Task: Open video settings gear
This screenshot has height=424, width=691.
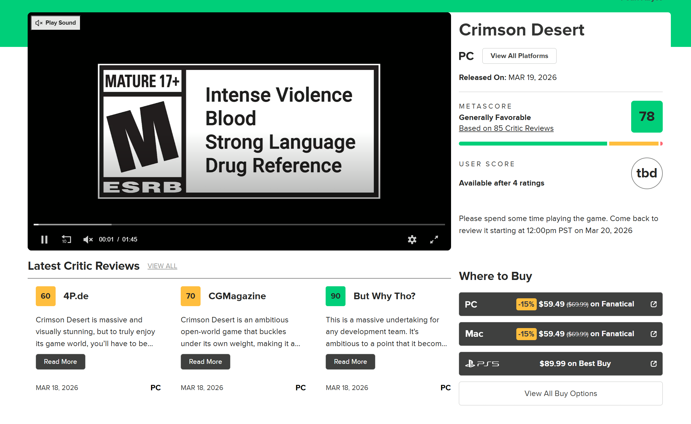Action: click(412, 239)
